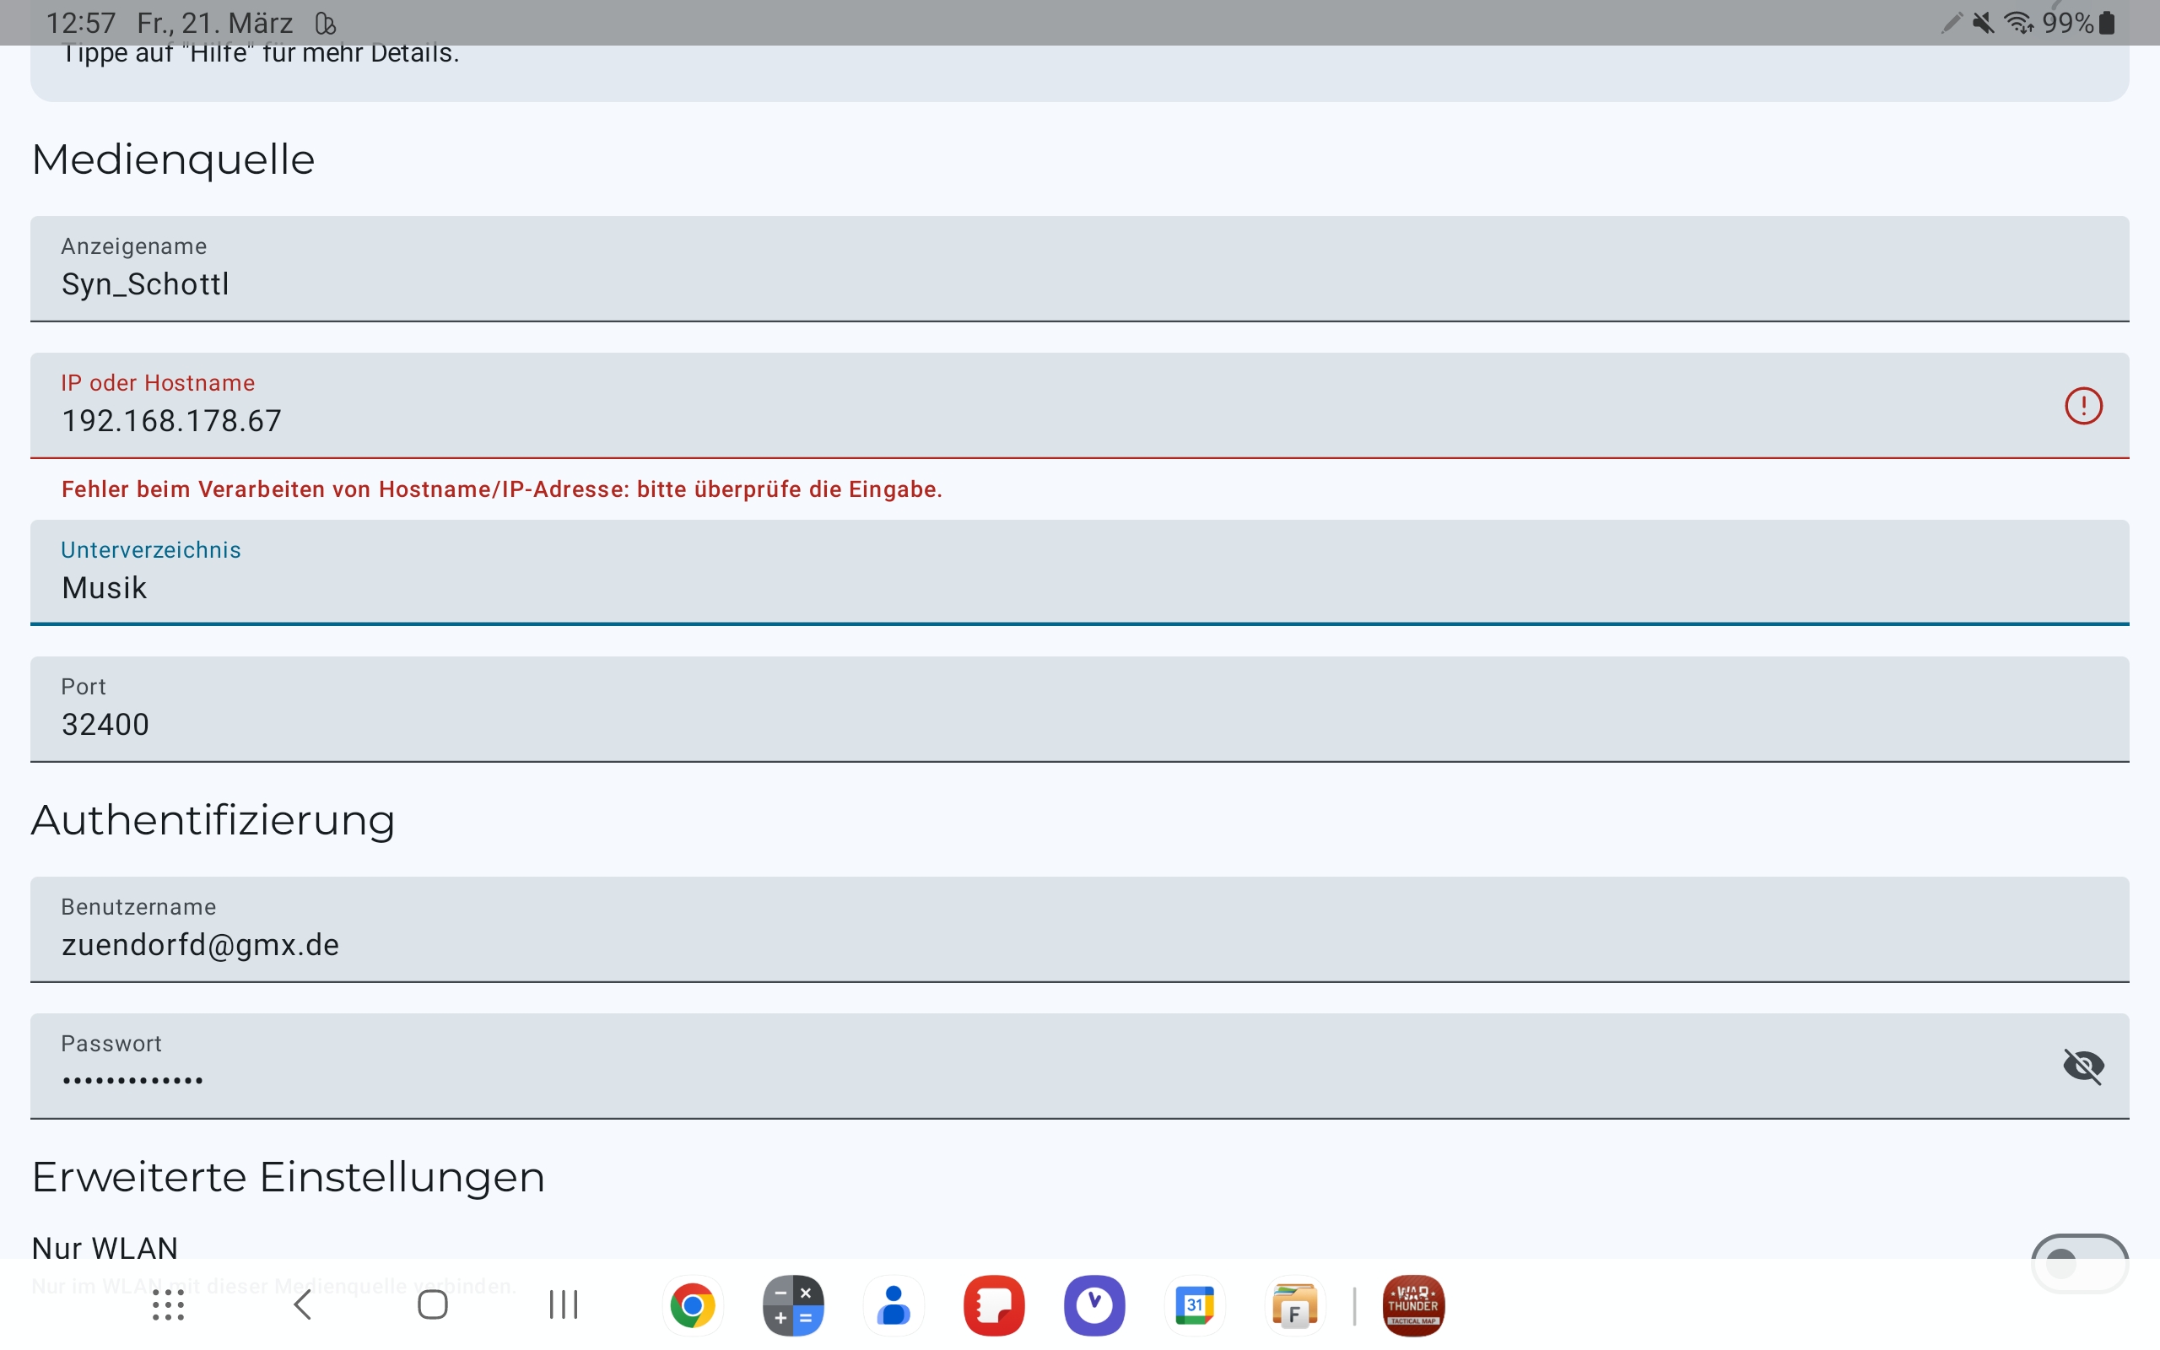Tap the status icon next to the date

326,22
